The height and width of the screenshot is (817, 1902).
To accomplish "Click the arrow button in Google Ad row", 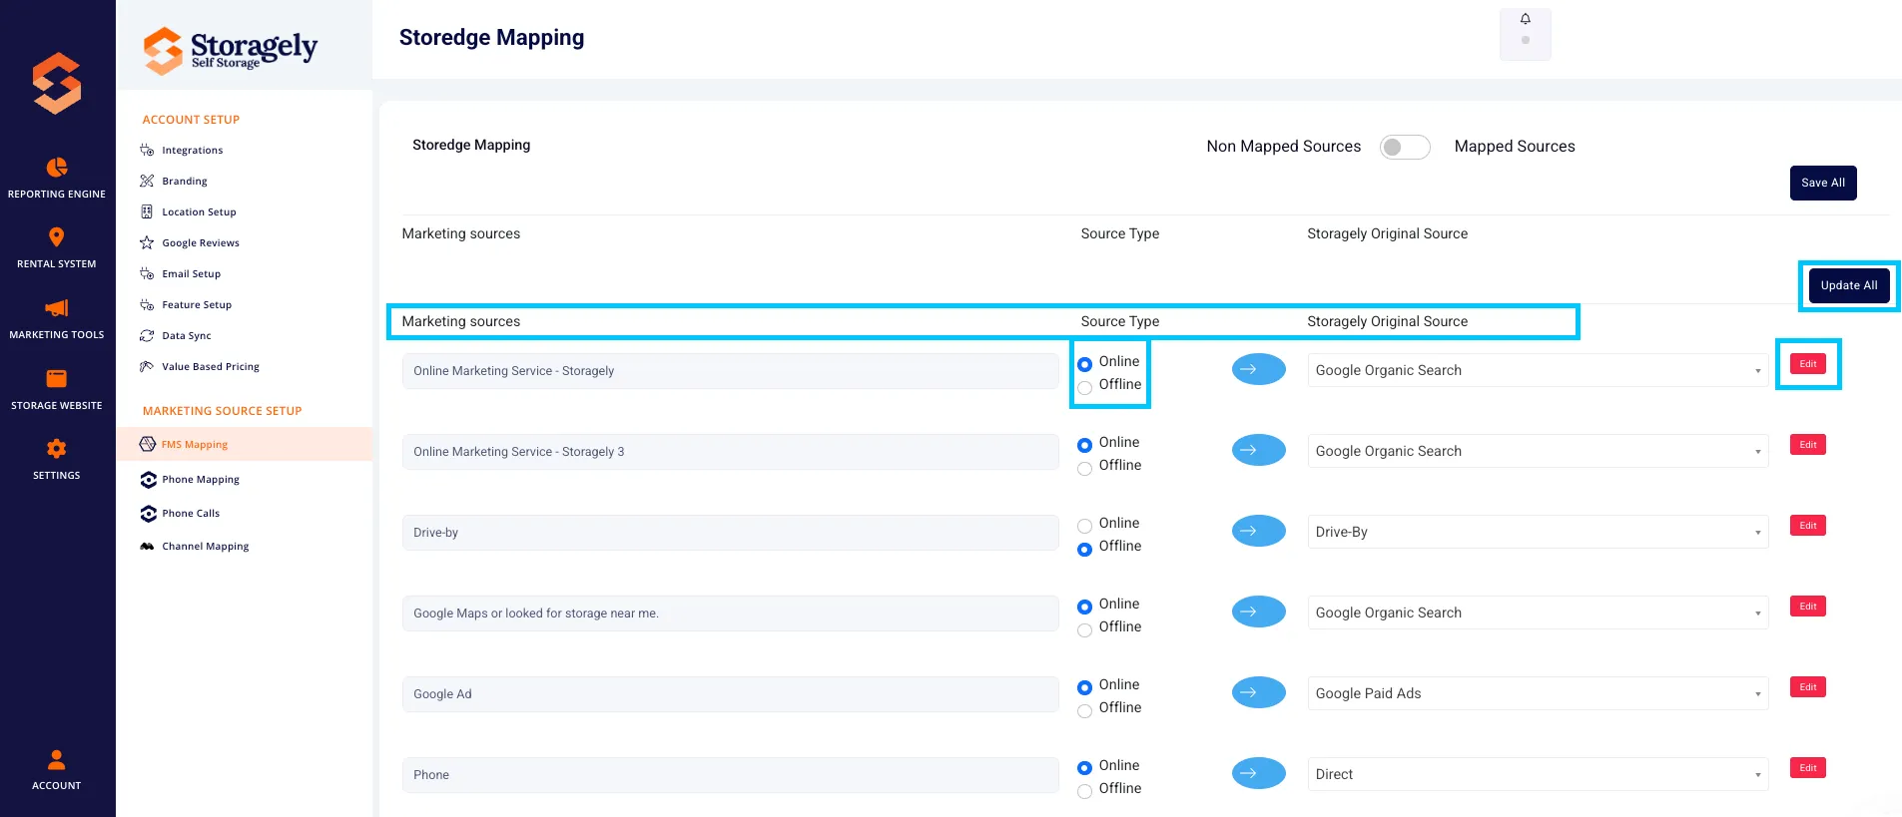I will click(x=1258, y=692).
